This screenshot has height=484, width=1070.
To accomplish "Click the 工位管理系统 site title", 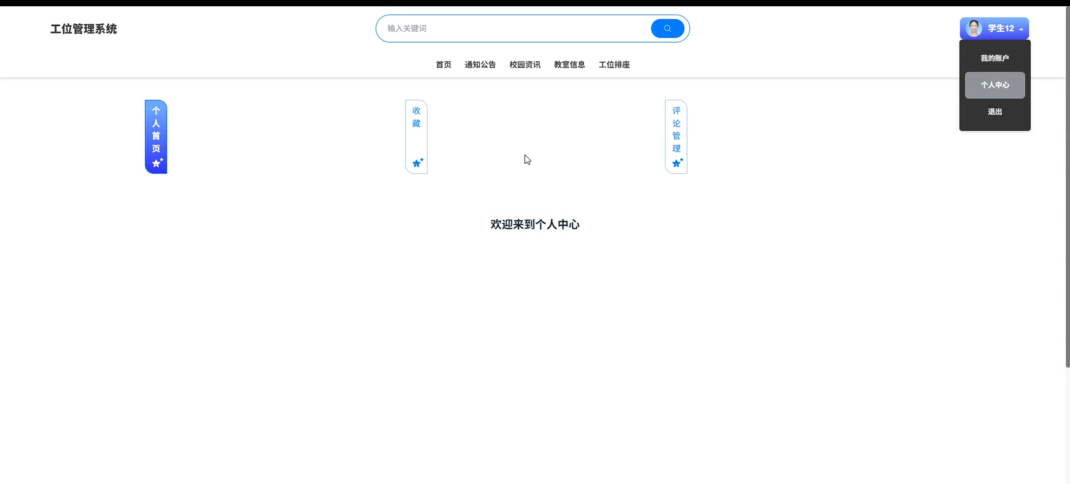I will [84, 29].
